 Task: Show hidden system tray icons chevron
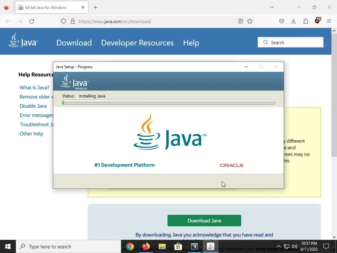coord(278,246)
